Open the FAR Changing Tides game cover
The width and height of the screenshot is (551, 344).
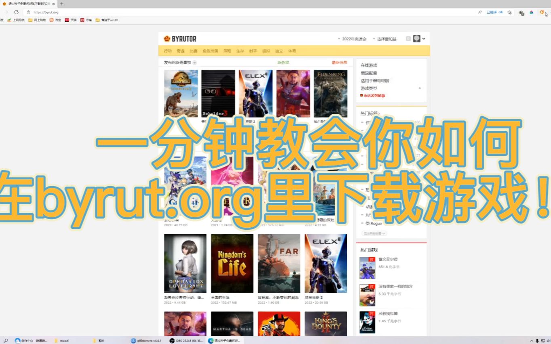pyautogui.click(x=279, y=263)
